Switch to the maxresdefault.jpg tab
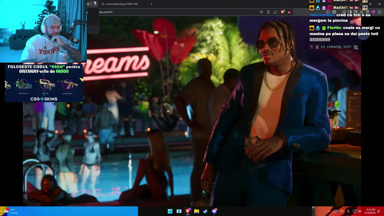 click(122, 4)
